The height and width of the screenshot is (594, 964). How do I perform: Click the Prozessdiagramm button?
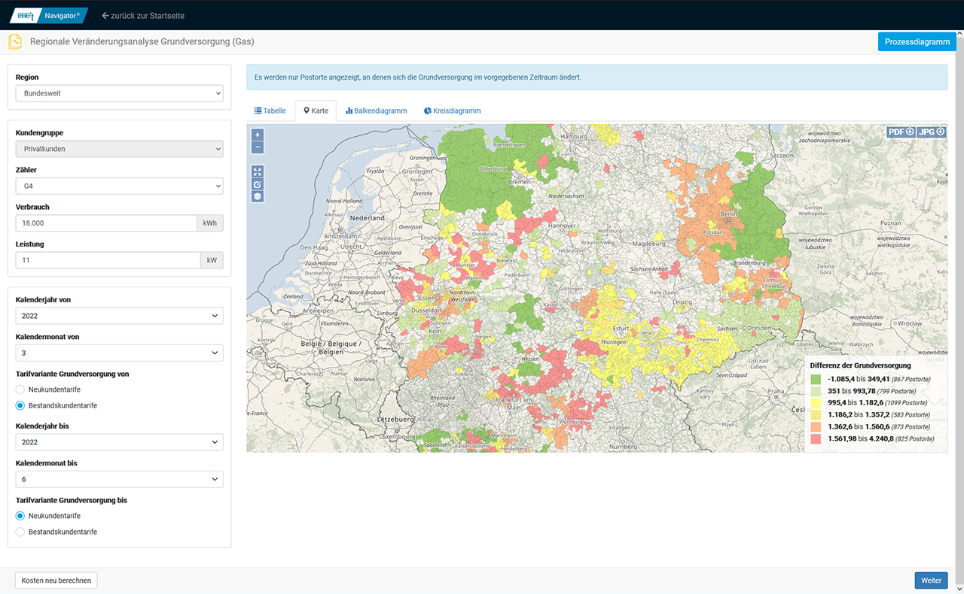tap(917, 42)
